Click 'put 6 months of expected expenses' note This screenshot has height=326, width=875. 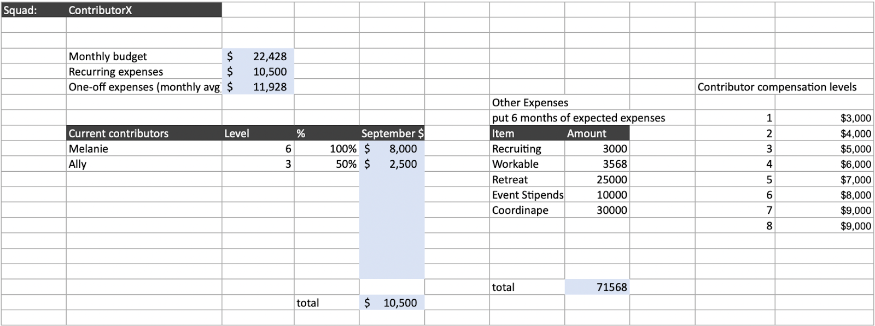pos(579,118)
